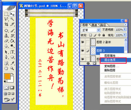
Task: Jump to ImageReady button
Action: [x=7, y=100]
